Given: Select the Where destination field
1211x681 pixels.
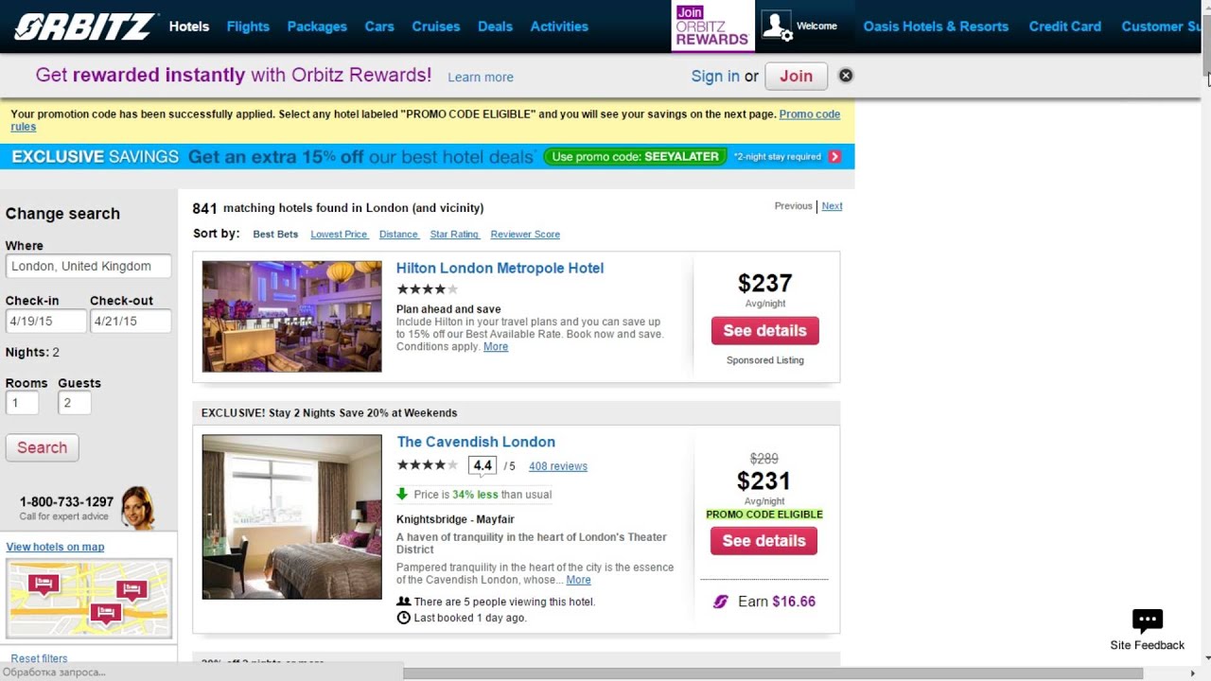Looking at the screenshot, I should [89, 267].
